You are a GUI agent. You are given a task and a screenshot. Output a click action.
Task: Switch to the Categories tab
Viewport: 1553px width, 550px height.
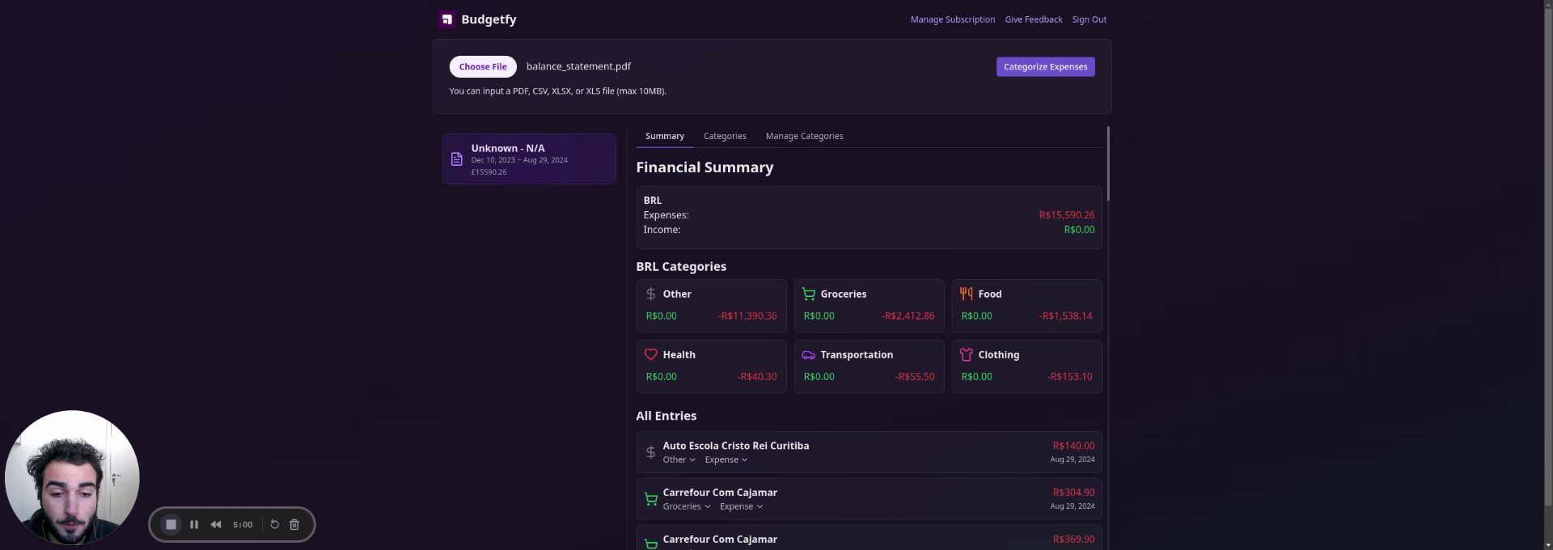725,137
